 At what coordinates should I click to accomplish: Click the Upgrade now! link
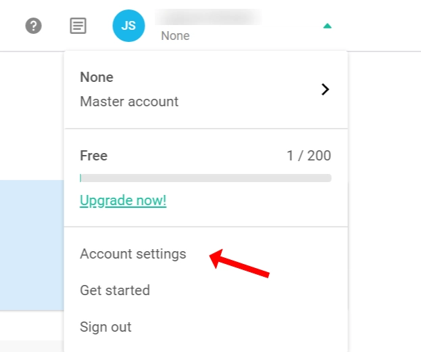click(x=123, y=201)
